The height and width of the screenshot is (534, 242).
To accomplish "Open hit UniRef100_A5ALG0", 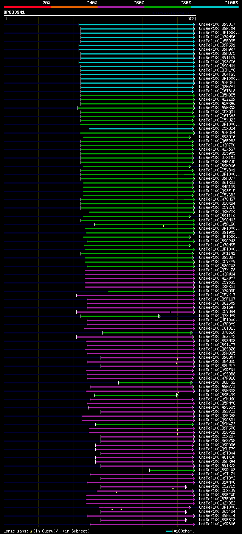I will (x=217, y=224).
